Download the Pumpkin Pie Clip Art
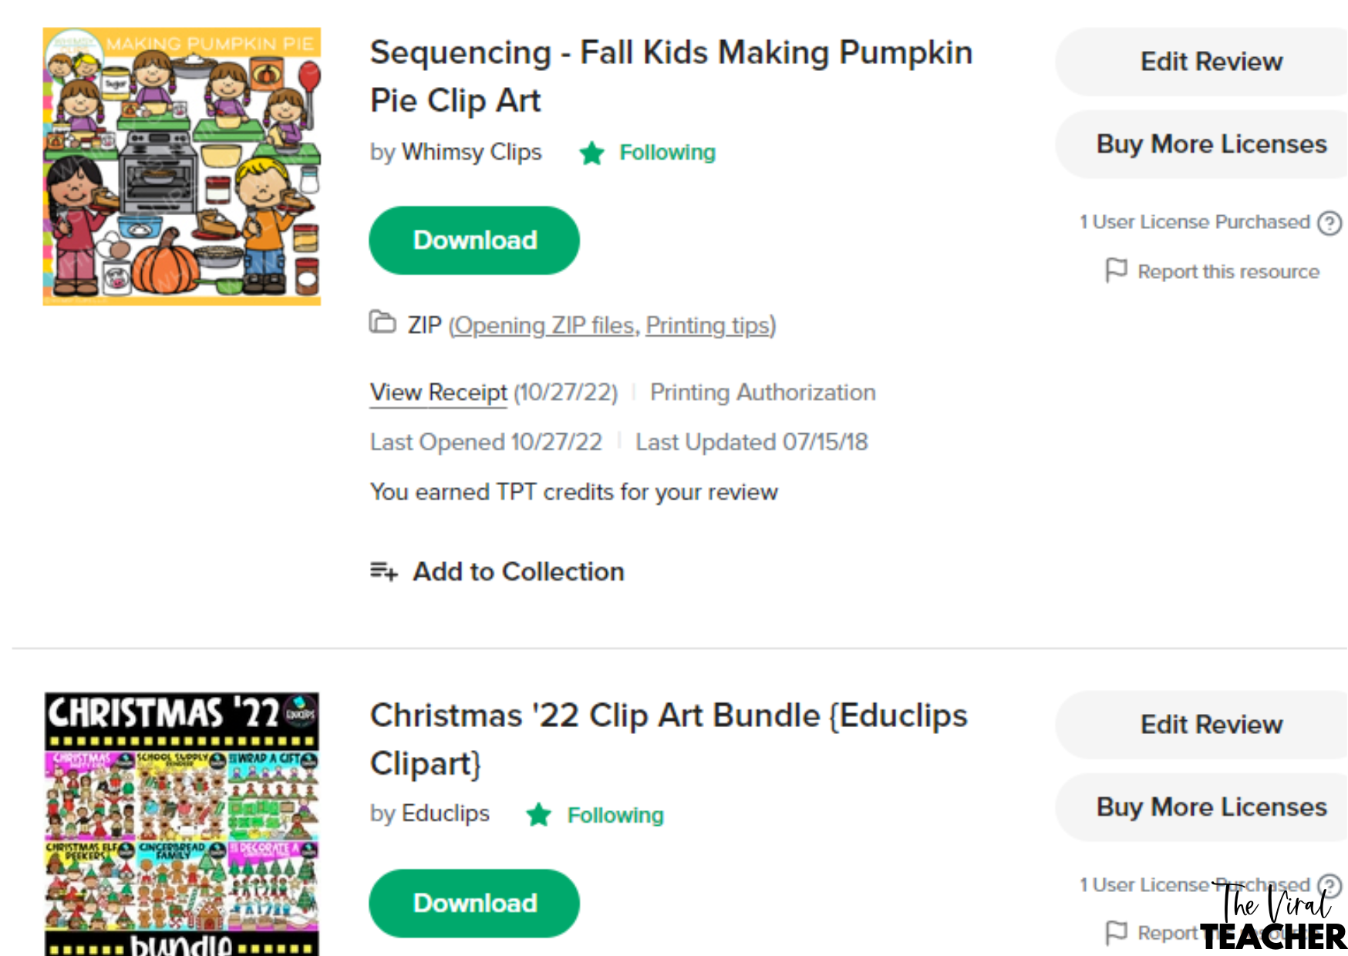1348x956 pixels. pos(474,241)
